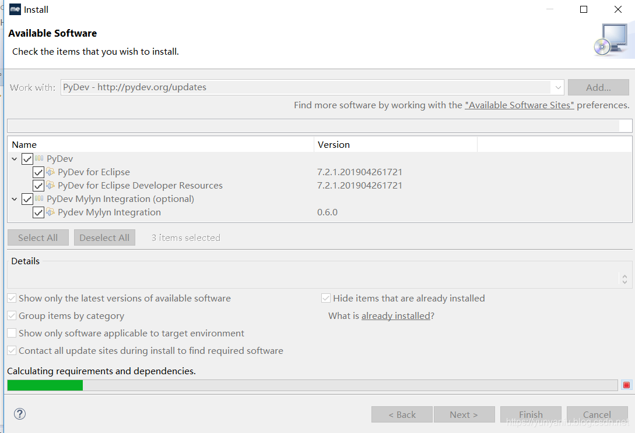Click the Add... button
This screenshot has width=635, height=433.
coord(598,87)
